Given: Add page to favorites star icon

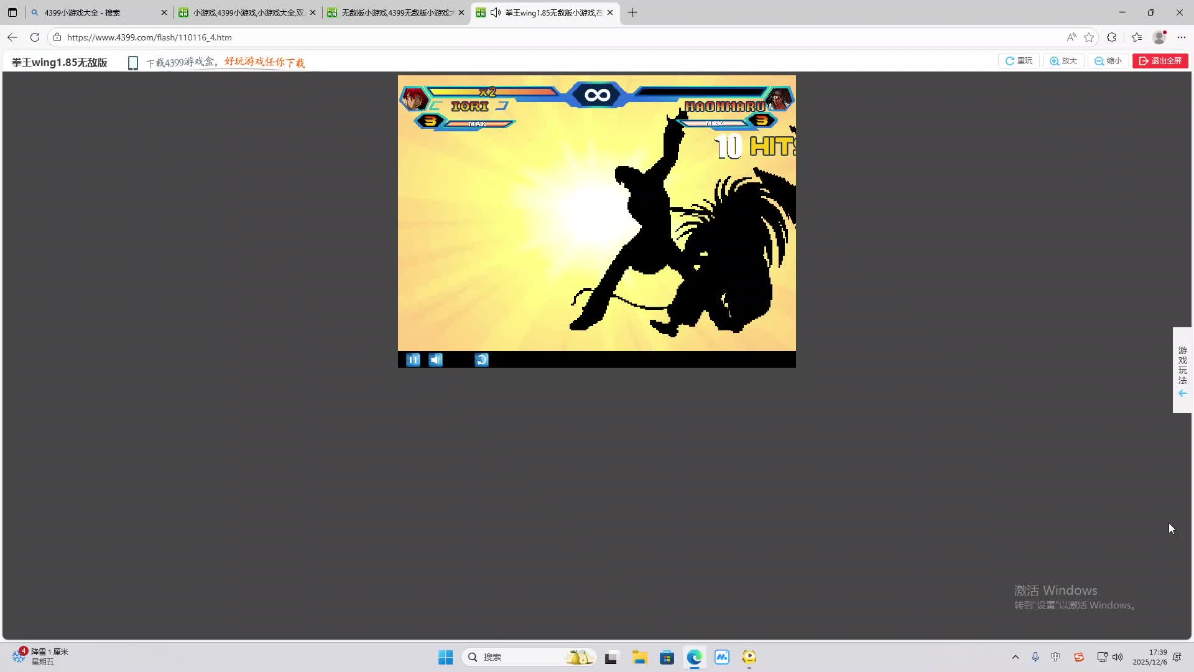Looking at the screenshot, I should (x=1089, y=37).
